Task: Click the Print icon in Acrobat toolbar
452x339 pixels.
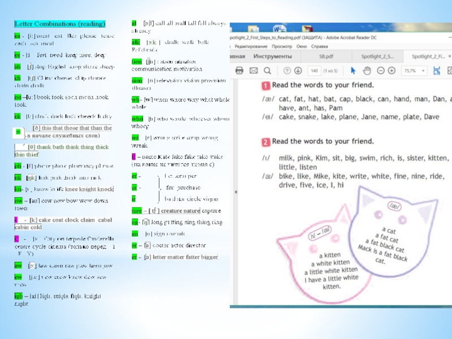Action: coord(239,71)
